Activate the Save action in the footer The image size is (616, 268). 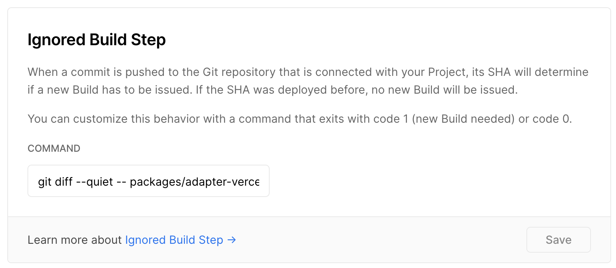pos(558,240)
